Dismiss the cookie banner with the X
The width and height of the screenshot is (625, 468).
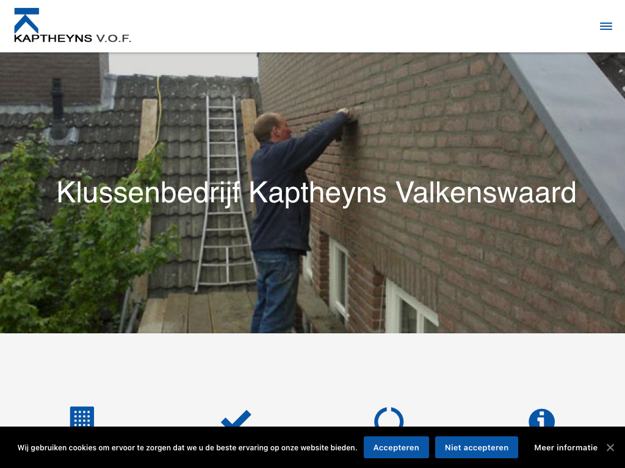pos(610,448)
